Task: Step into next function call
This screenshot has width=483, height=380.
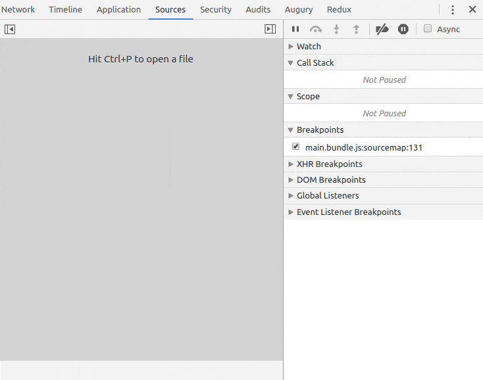Action: [x=336, y=29]
